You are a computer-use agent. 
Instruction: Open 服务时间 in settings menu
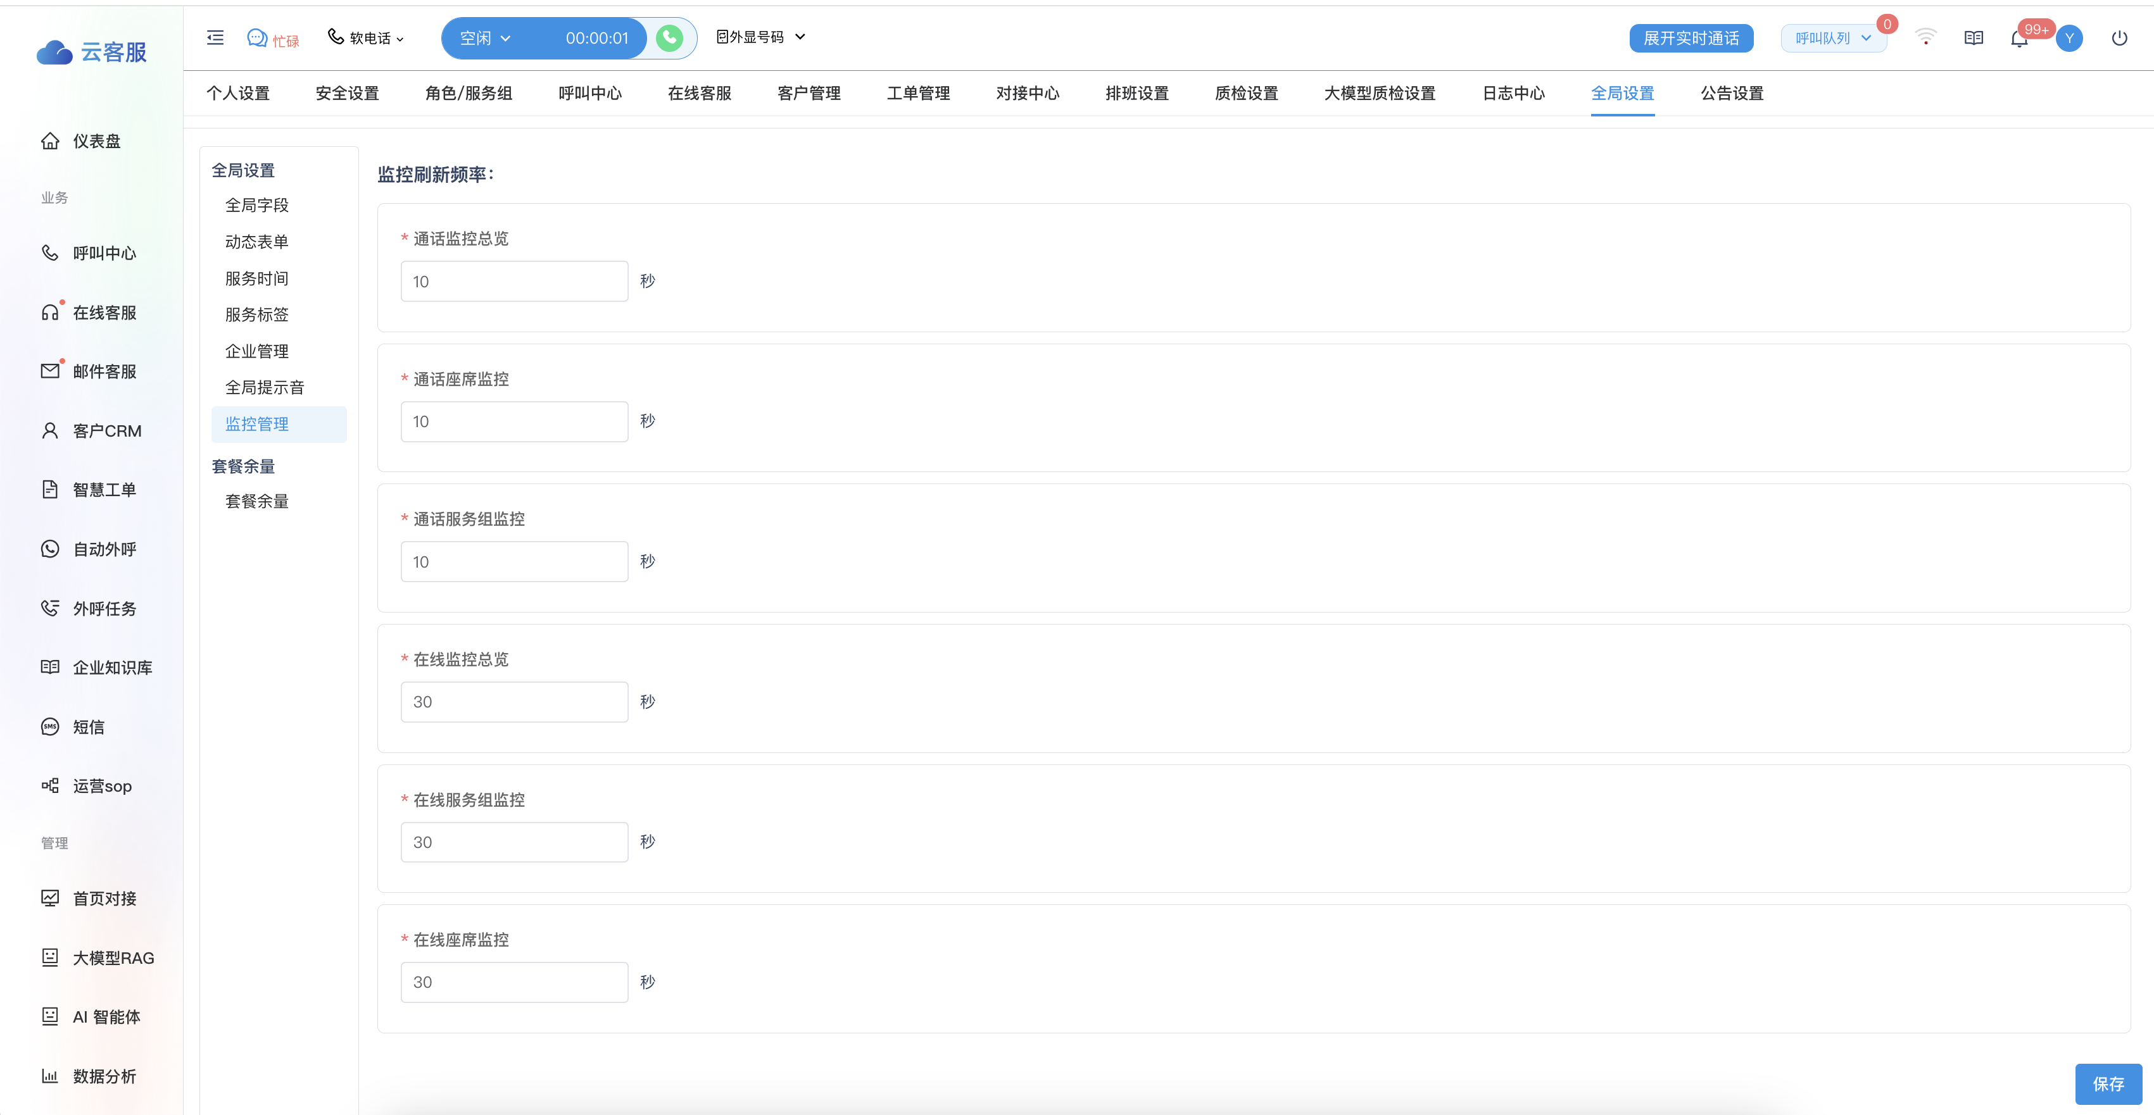click(x=256, y=278)
